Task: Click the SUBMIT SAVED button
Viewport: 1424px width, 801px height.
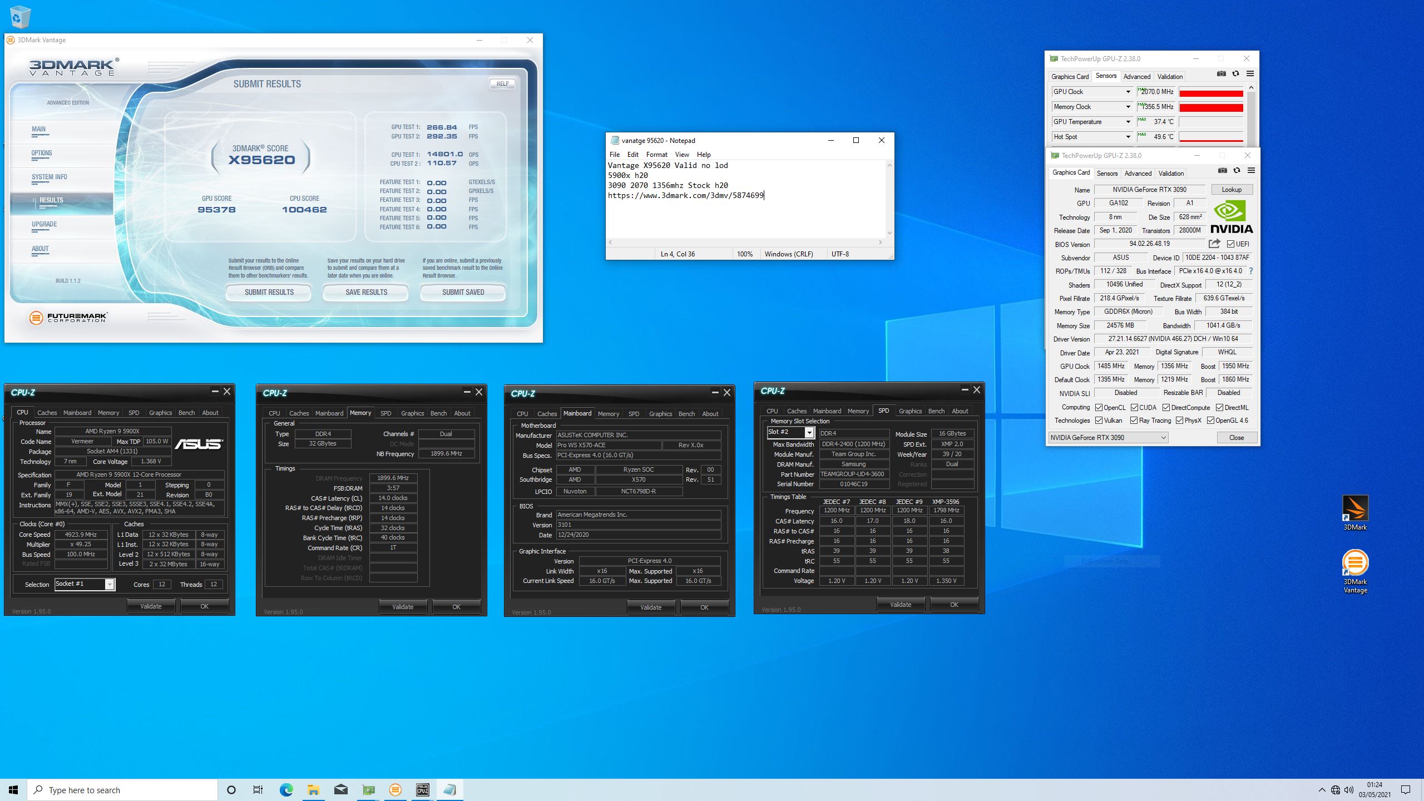Action: [x=463, y=292]
